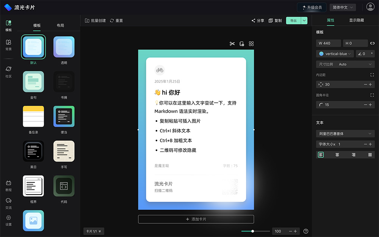Open the 阿里巴巴惠普体 font family dropdown

click(x=345, y=133)
